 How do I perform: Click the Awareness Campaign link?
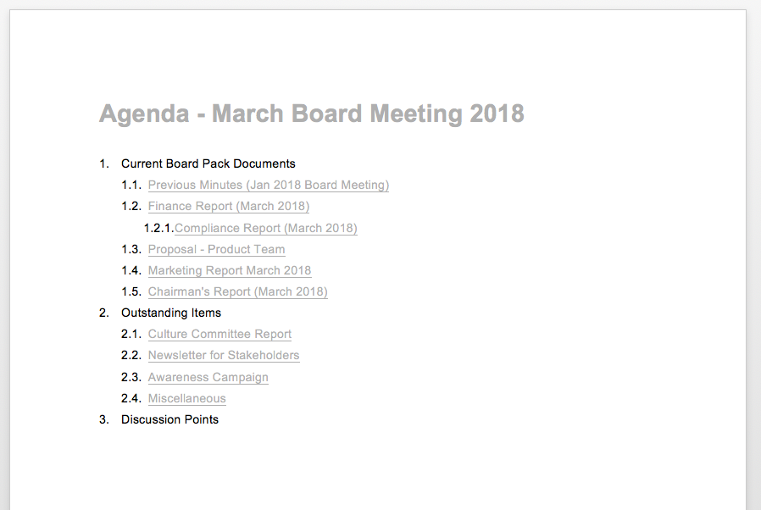208,377
